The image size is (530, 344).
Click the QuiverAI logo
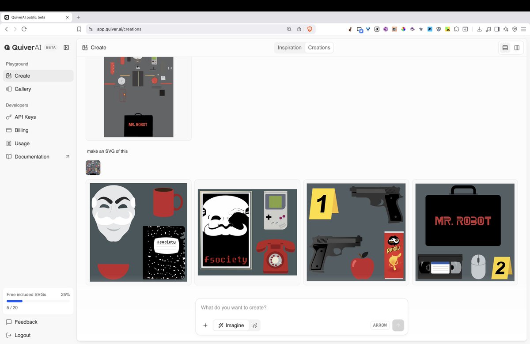(x=23, y=47)
